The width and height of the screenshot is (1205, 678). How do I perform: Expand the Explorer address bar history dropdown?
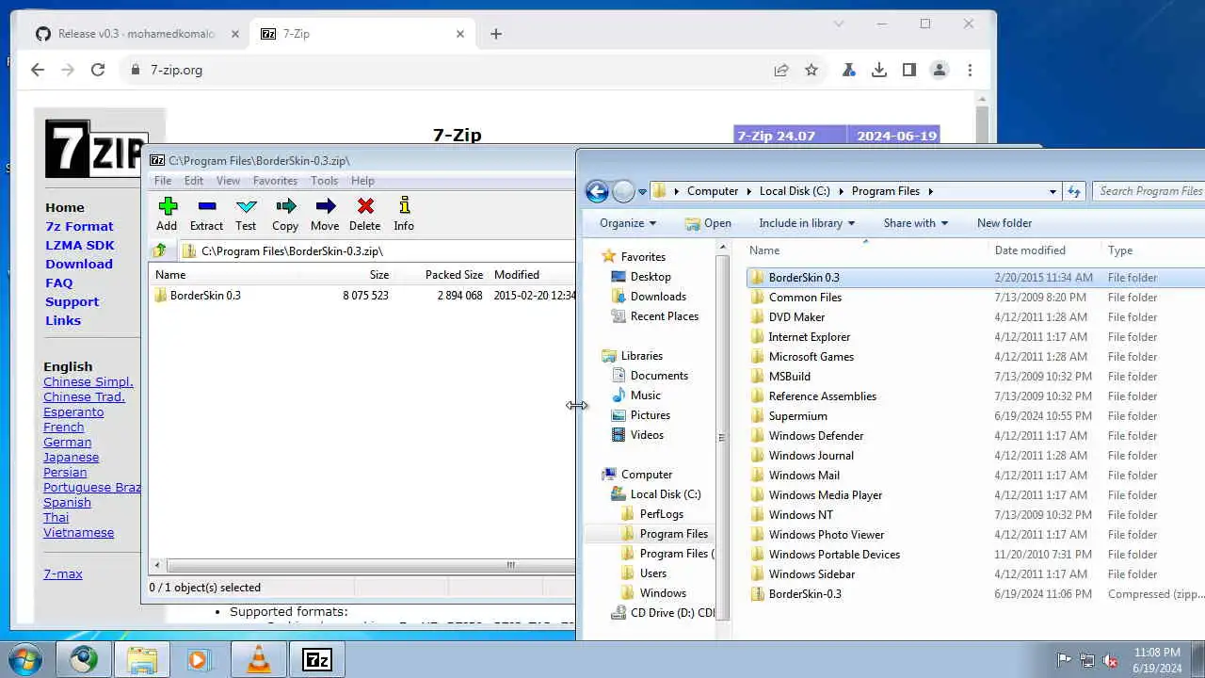click(x=1052, y=191)
